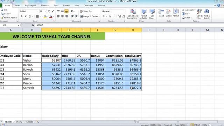Apply percent style
Viewport: 224px width, 126px height.
tap(110, 16)
